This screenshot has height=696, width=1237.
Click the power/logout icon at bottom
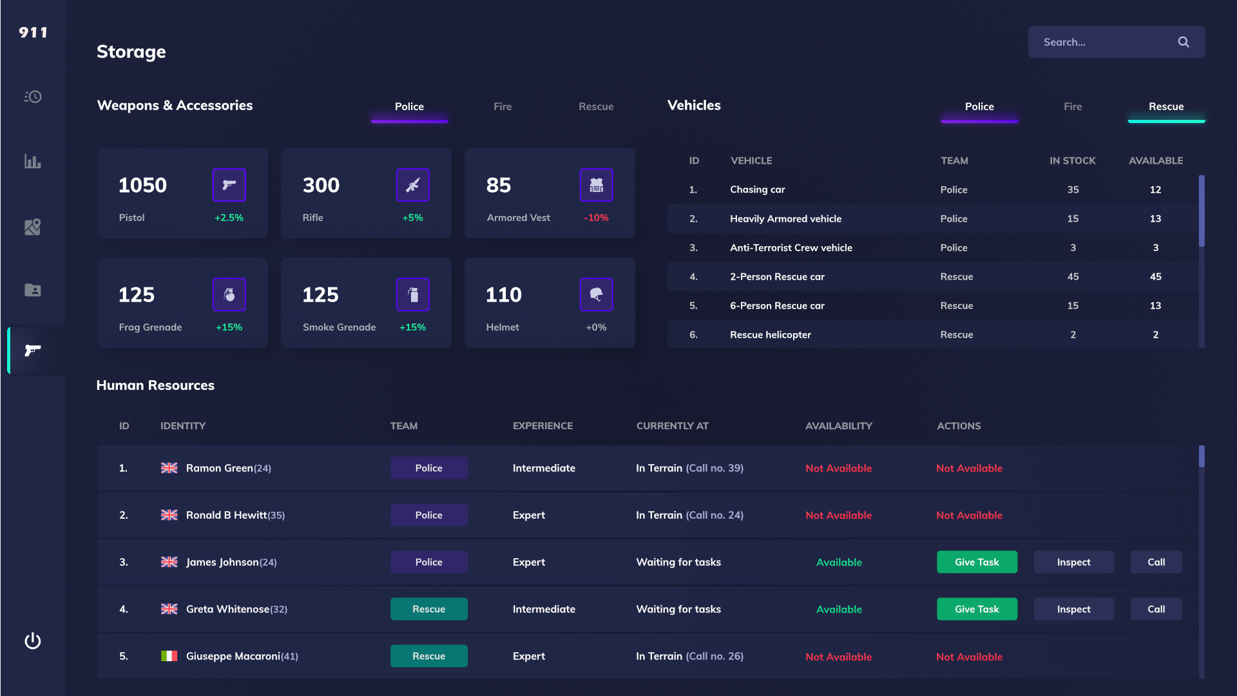(x=32, y=641)
